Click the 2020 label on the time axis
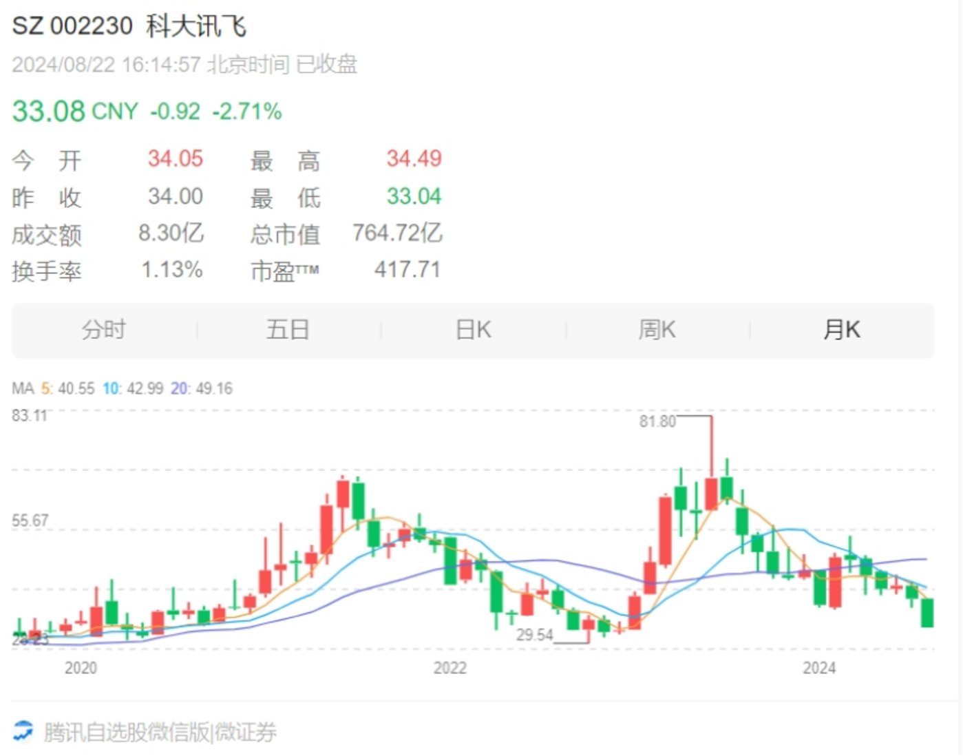 81,668
